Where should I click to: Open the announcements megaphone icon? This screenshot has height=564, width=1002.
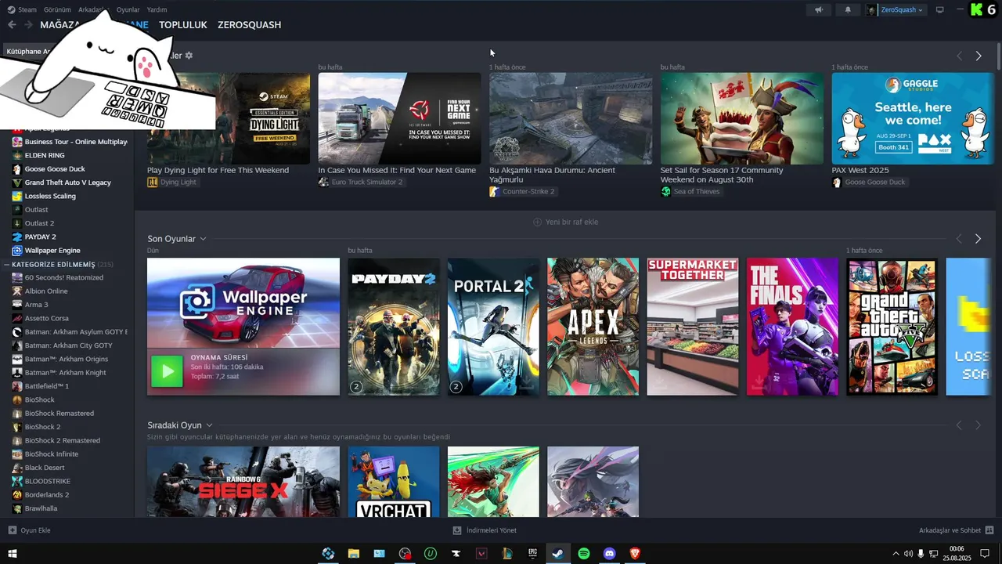coord(819,10)
